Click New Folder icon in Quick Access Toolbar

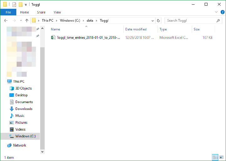click(21, 5)
